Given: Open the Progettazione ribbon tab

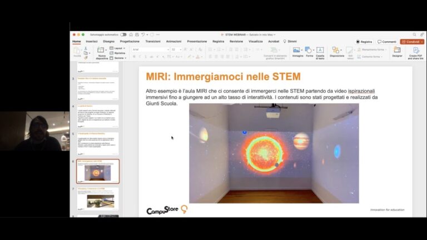Looking at the screenshot, I should pyautogui.click(x=130, y=41).
